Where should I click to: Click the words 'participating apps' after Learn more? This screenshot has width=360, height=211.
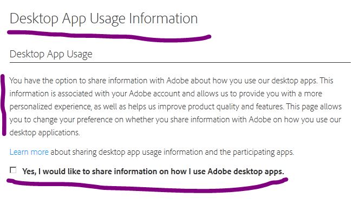[x=263, y=152]
